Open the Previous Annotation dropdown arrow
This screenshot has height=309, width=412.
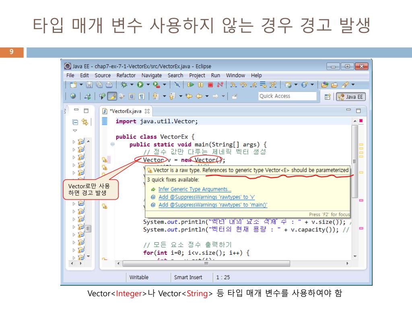pos(181,96)
